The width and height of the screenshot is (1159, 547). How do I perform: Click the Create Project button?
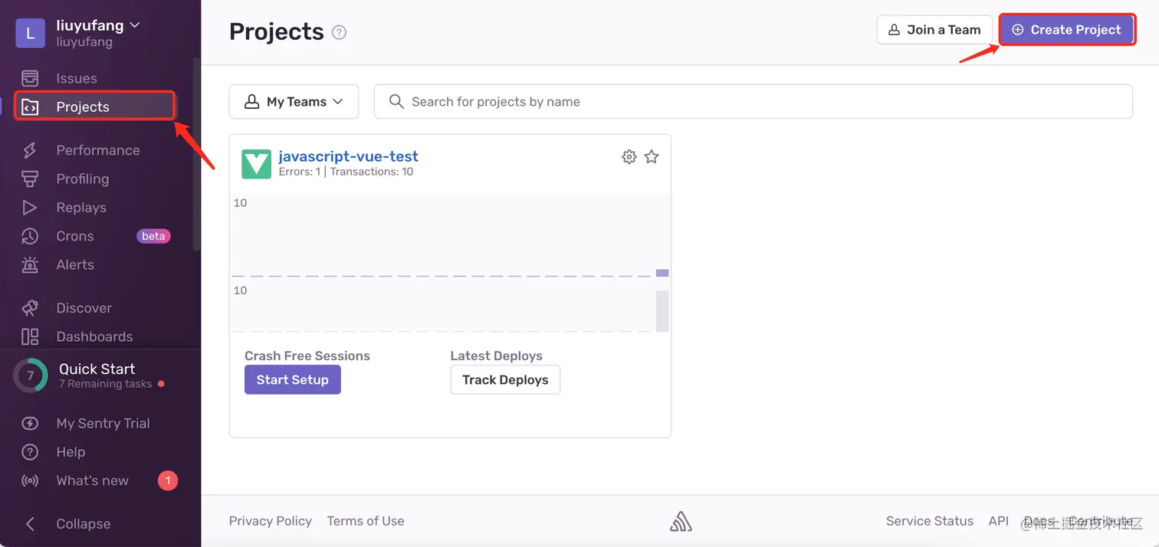coord(1067,29)
